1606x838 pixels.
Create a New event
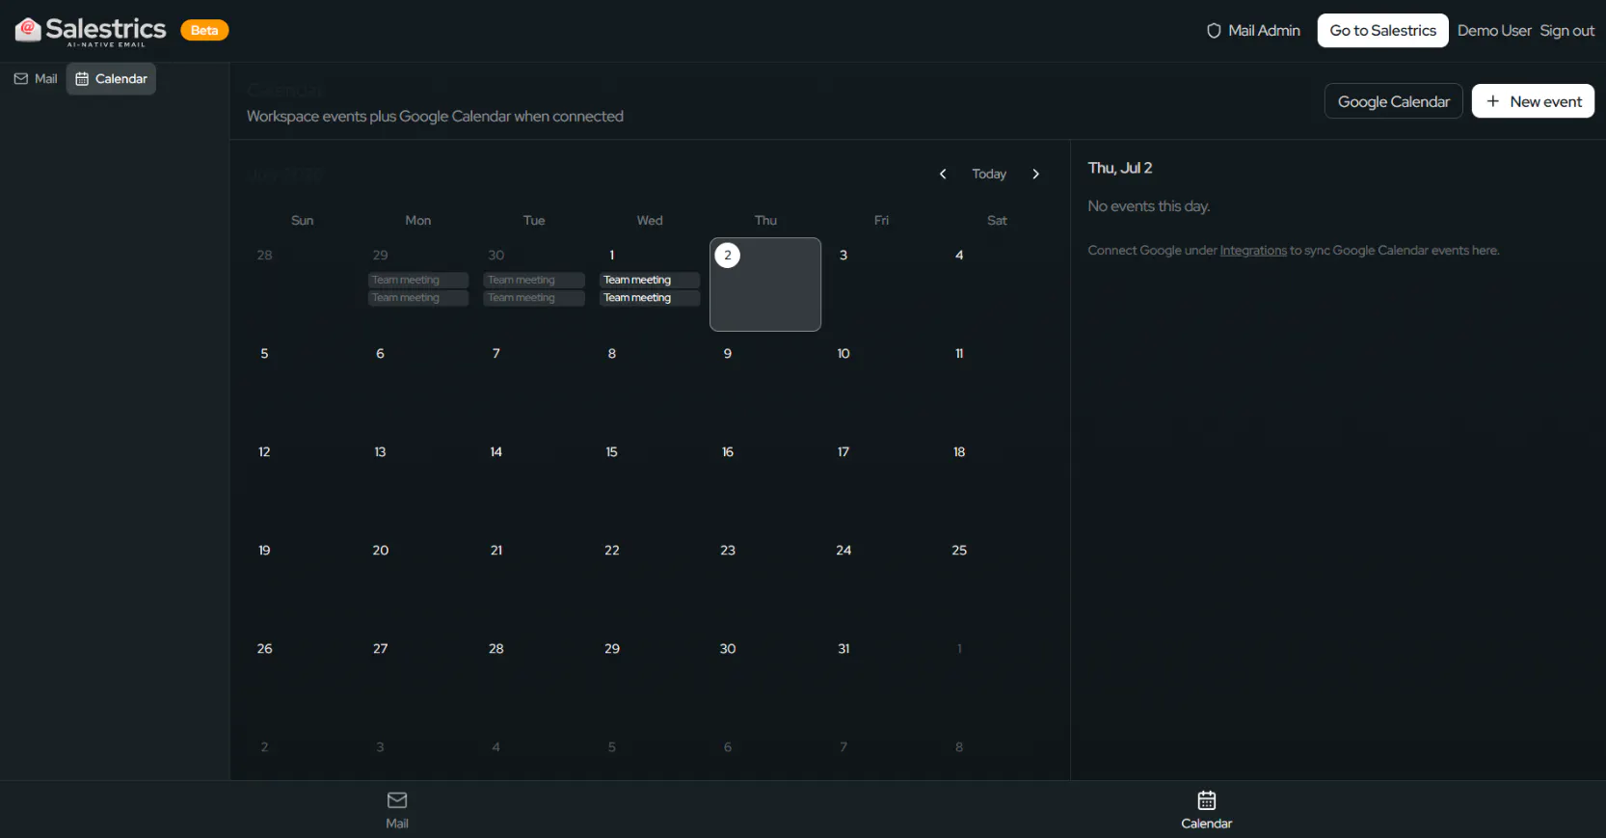coord(1533,101)
